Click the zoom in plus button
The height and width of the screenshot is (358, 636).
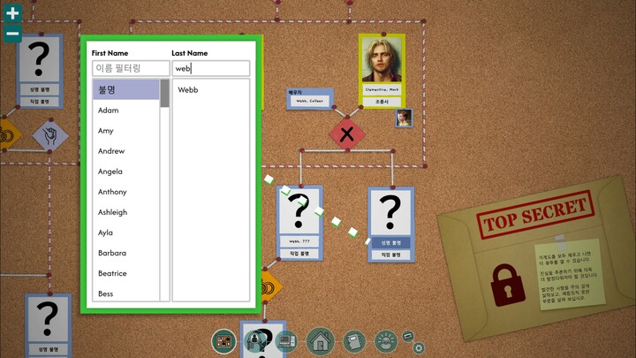tap(12, 14)
